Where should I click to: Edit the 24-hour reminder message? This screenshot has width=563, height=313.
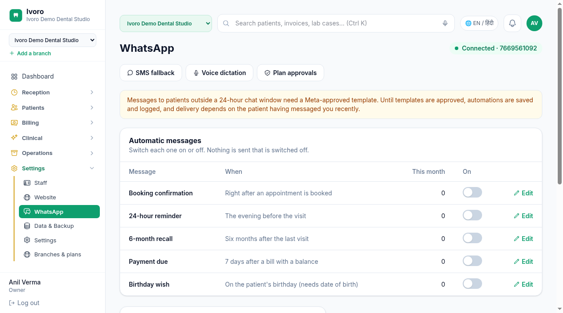point(523,216)
